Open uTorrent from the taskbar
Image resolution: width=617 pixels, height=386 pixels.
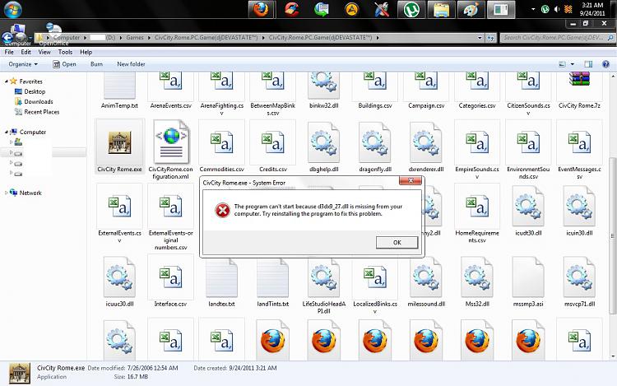click(411, 9)
